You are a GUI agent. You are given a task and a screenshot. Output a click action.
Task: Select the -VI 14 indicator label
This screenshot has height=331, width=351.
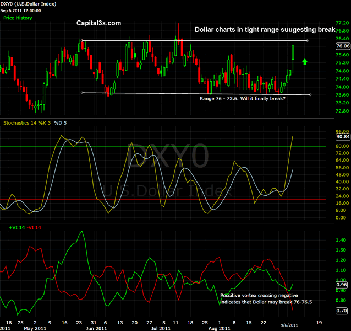coord(34,227)
